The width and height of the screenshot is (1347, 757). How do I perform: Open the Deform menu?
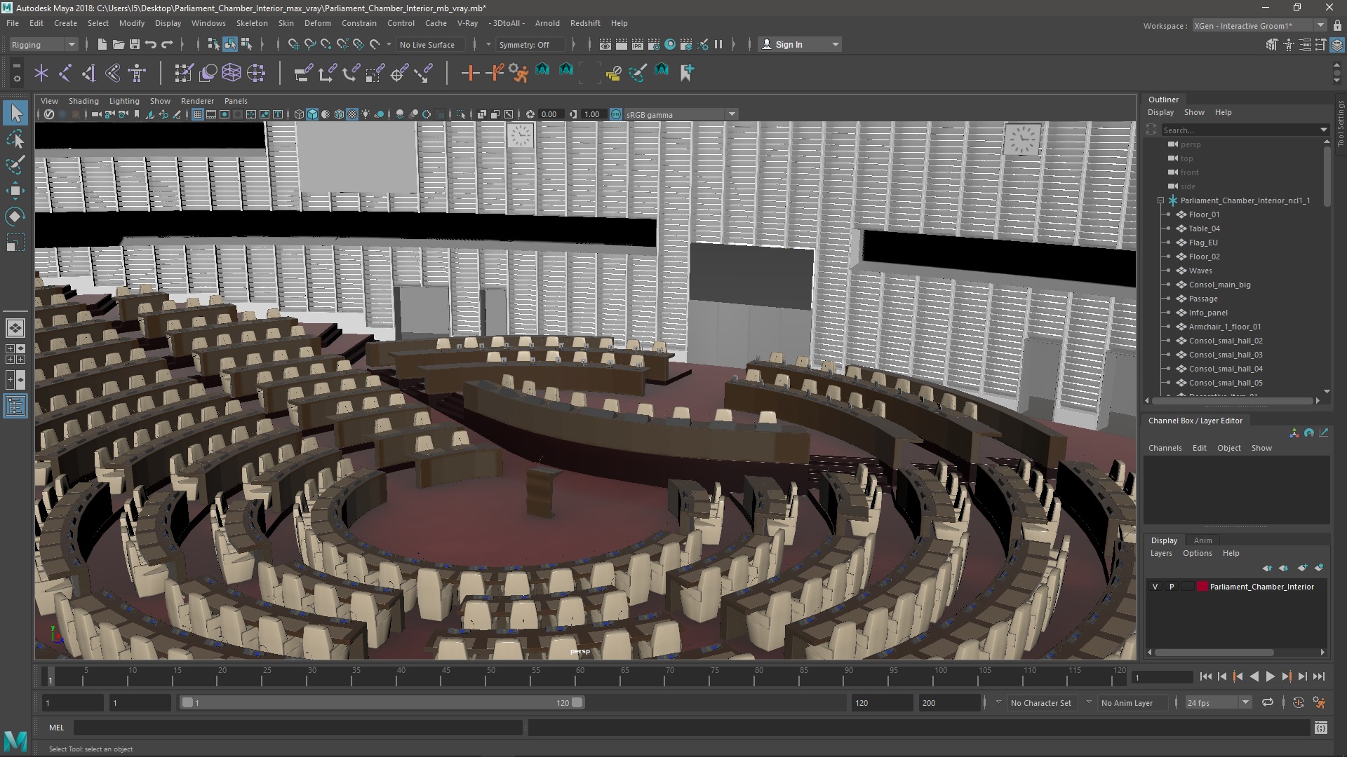pyautogui.click(x=317, y=23)
